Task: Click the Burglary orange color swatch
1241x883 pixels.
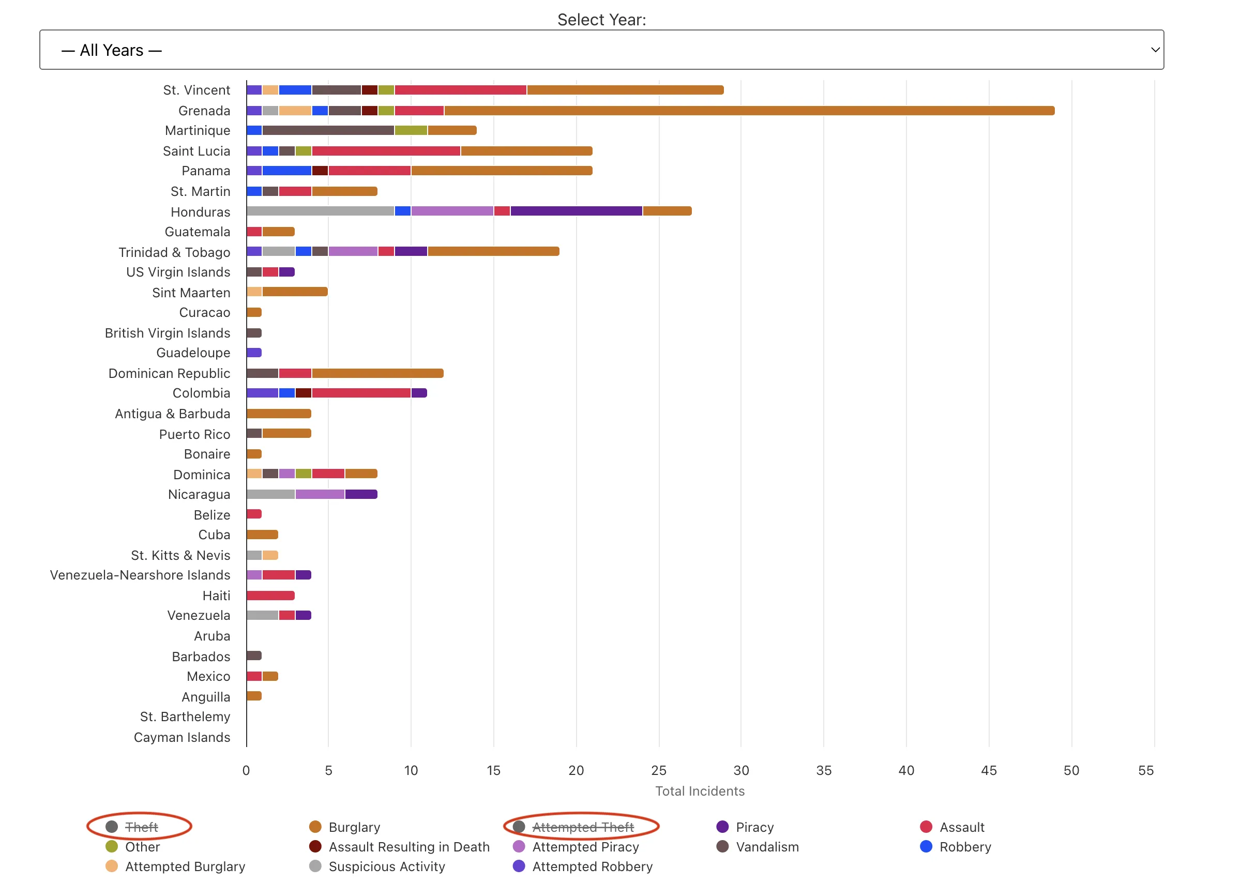Action: point(315,827)
